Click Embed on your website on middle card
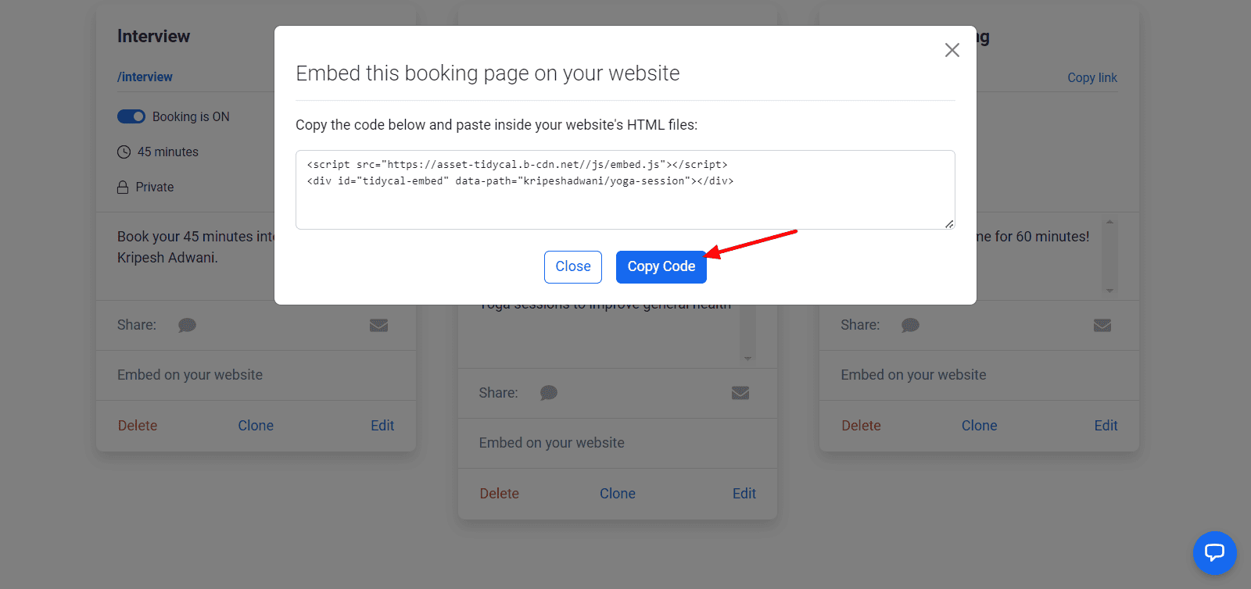The height and width of the screenshot is (589, 1251). (551, 443)
